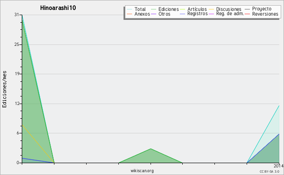Viewport: 284px width, 175px height.
Task: Click the Discusiones legend label
Action: click(x=229, y=9)
